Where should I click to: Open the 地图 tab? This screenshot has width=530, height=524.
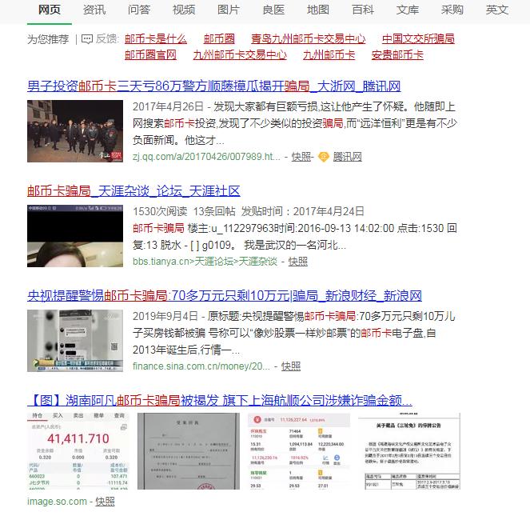coord(318,10)
